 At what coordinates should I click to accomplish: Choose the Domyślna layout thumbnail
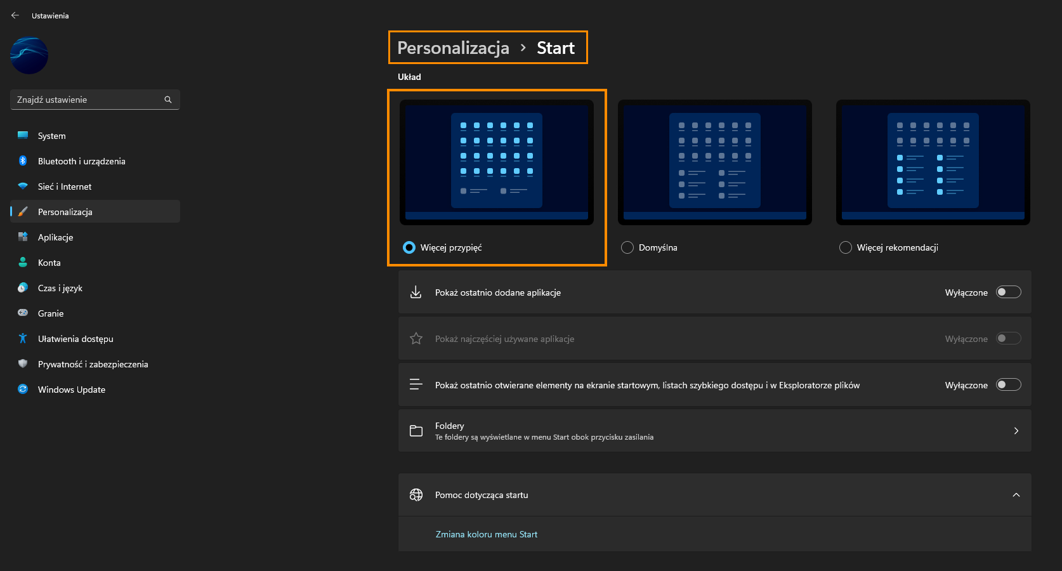pos(715,162)
